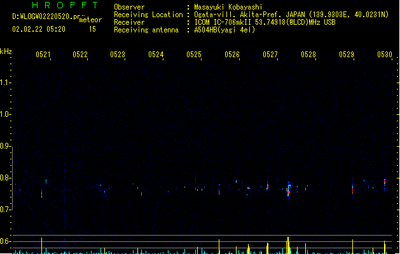
Task: Click the 0526 time marker
Action: pos(232,54)
